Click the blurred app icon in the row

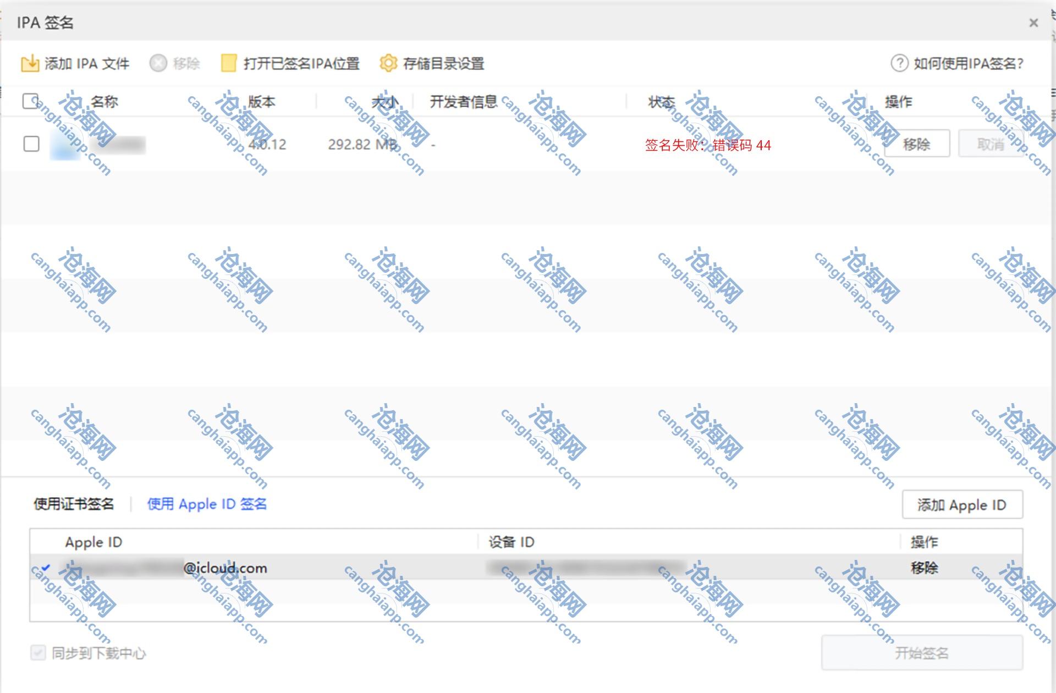(x=65, y=145)
